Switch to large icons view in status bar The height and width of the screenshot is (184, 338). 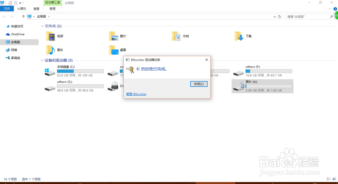(x=334, y=179)
